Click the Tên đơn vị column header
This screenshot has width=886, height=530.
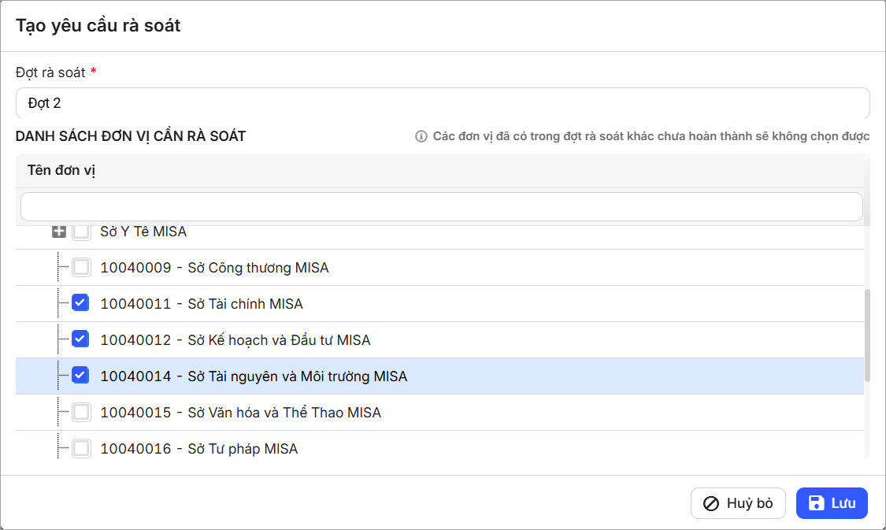(61, 170)
